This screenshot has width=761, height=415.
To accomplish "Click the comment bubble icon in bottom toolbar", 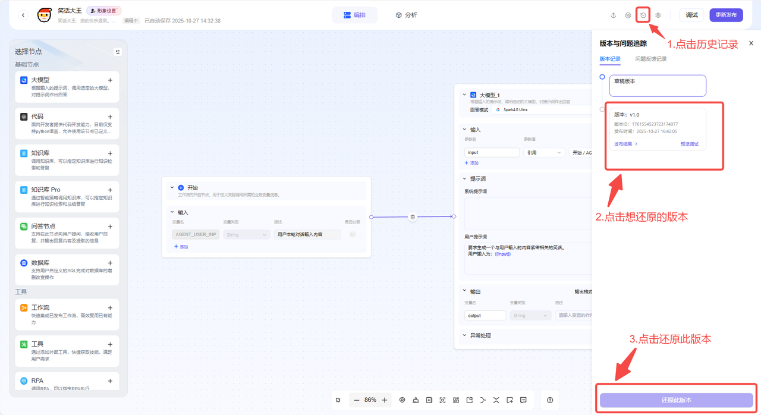I will tap(523, 400).
